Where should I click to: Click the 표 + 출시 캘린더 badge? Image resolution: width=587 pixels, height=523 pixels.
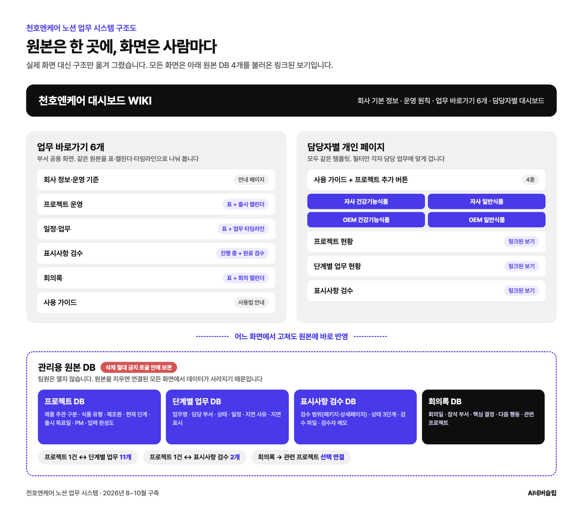pos(246,204)
